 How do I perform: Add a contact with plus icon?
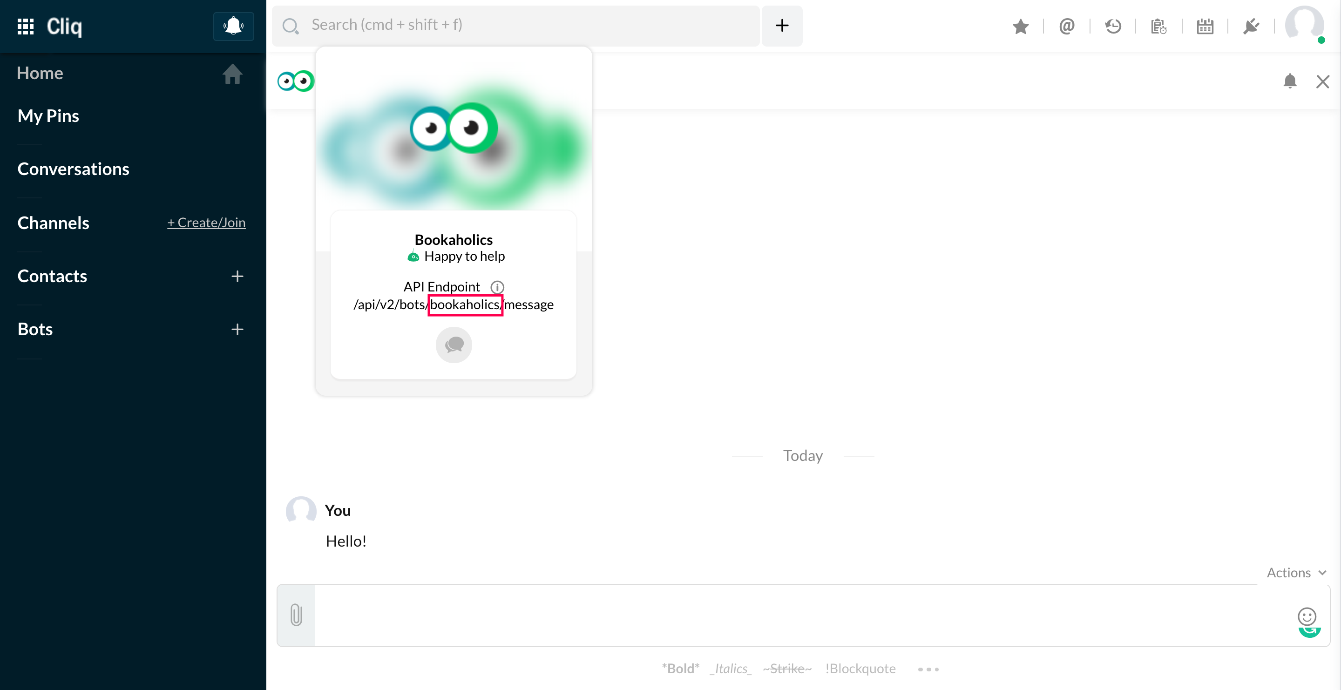(x=237, y=276)
